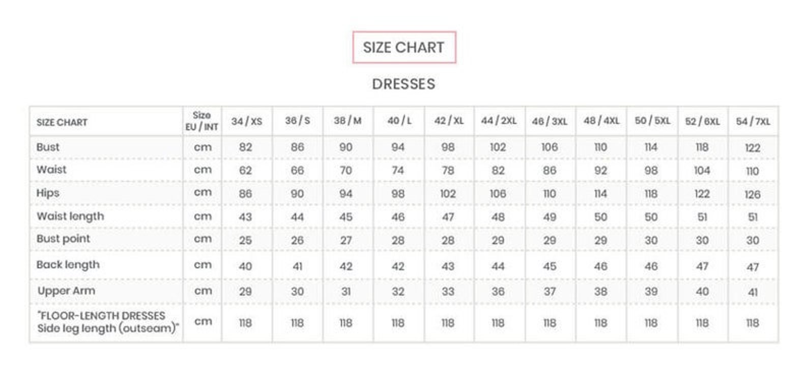Screen dimensions: 808x375
Task: Click Bust value 82 for size XS
Action: coord(245,147)
